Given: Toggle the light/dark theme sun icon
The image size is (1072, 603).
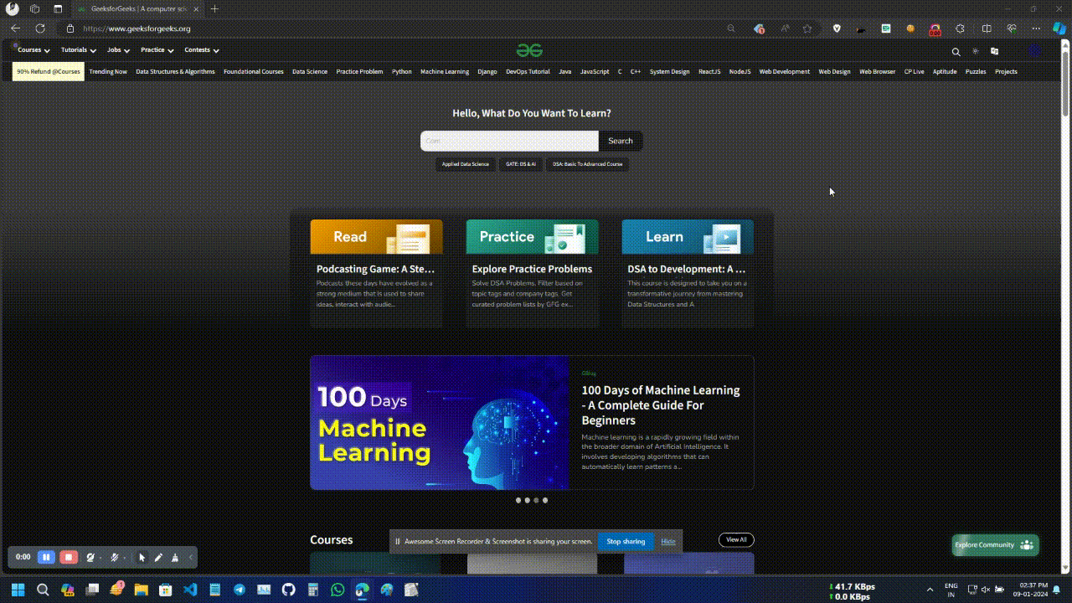Looking at the screenshot, I should (976, 51).
